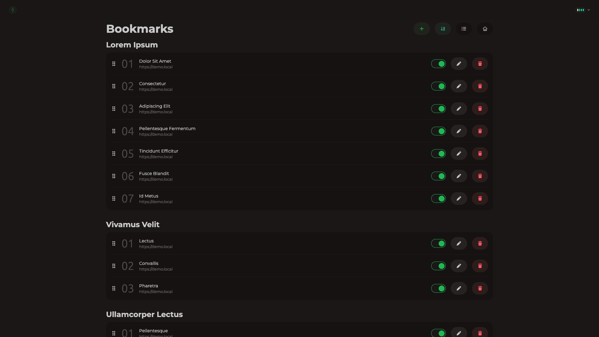This screenshot has width=599, height=337.
Task: Open the account dropdown in top-right
Action: (583, 10)
